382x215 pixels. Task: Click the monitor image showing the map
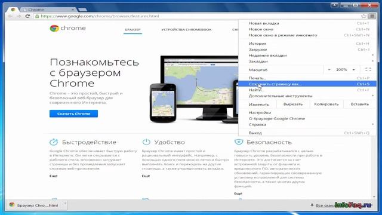click(199, 88)
